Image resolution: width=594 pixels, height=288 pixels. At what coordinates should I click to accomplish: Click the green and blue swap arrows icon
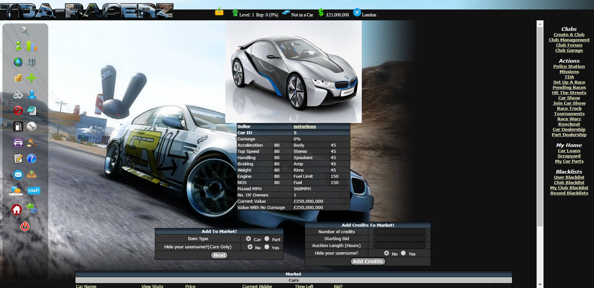(32, 208)
